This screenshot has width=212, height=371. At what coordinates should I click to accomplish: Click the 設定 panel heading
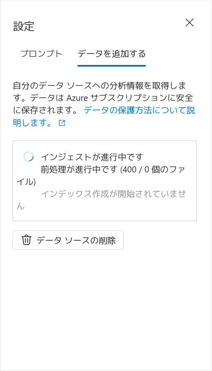pyautogui.click(x=24, y=26)
